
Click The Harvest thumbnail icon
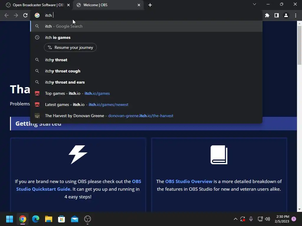pos(37,116)
